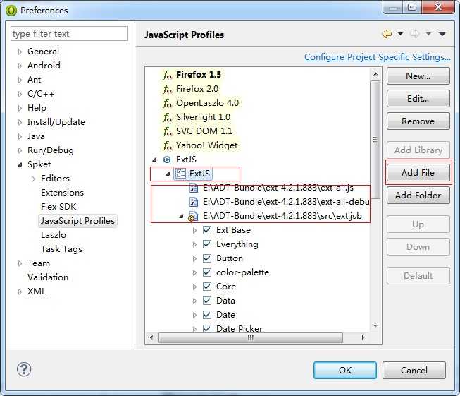This screenshot has height=396, width=460.
Task: Click the ExtJS library checklist icon
Action: click(x=180, y=174)
